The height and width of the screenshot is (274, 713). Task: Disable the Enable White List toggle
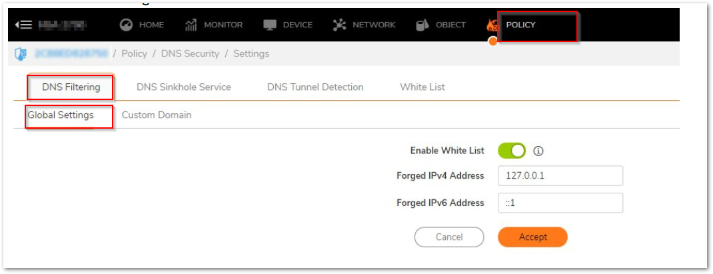[512, 151]
